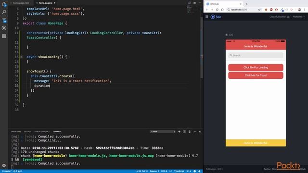Change Spaces indentation setting in status bar
Screen dimensions: 308x173
tap(154, 171)
